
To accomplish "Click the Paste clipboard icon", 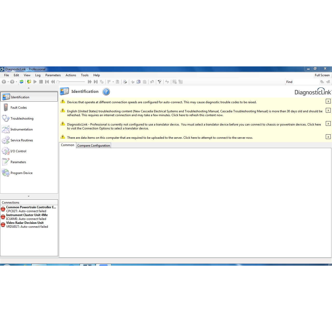I will 145,82.
